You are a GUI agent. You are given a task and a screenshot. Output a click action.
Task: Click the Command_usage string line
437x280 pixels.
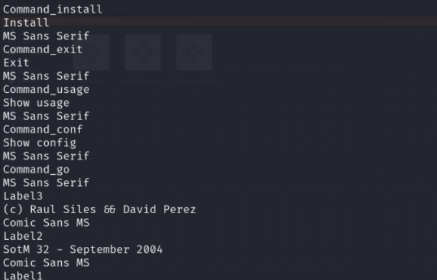pos(46,90)
